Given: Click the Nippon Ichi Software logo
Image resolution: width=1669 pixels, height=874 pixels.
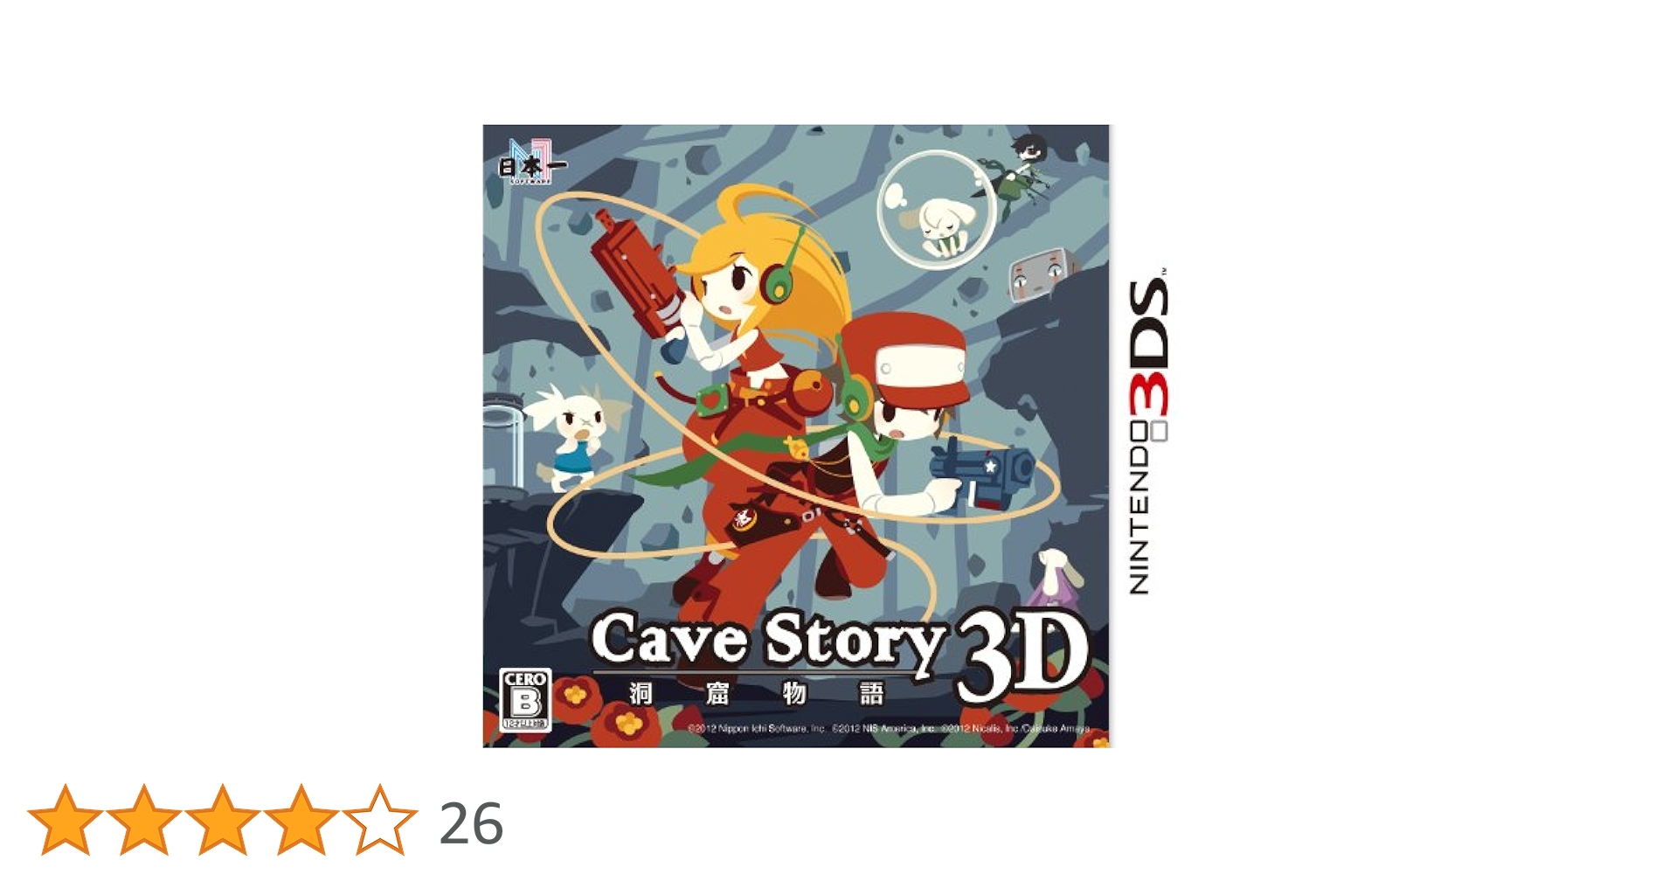Looking at the screenshot, I should (x=531, y=162).
